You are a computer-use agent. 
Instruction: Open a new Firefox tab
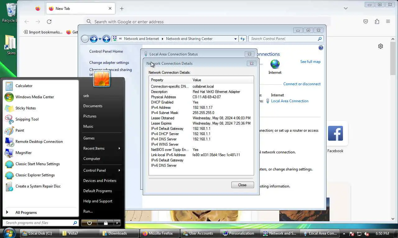click(x=122, y=9)
